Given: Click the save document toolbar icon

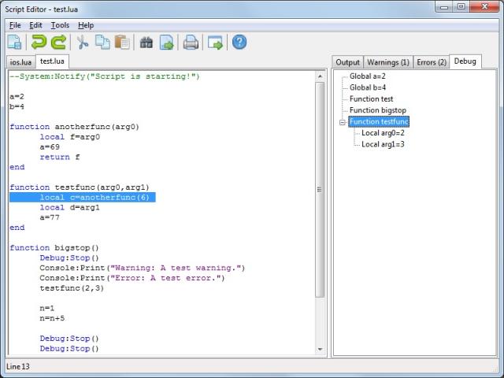Looking at the screenshot, I should [x=14, y=43].
